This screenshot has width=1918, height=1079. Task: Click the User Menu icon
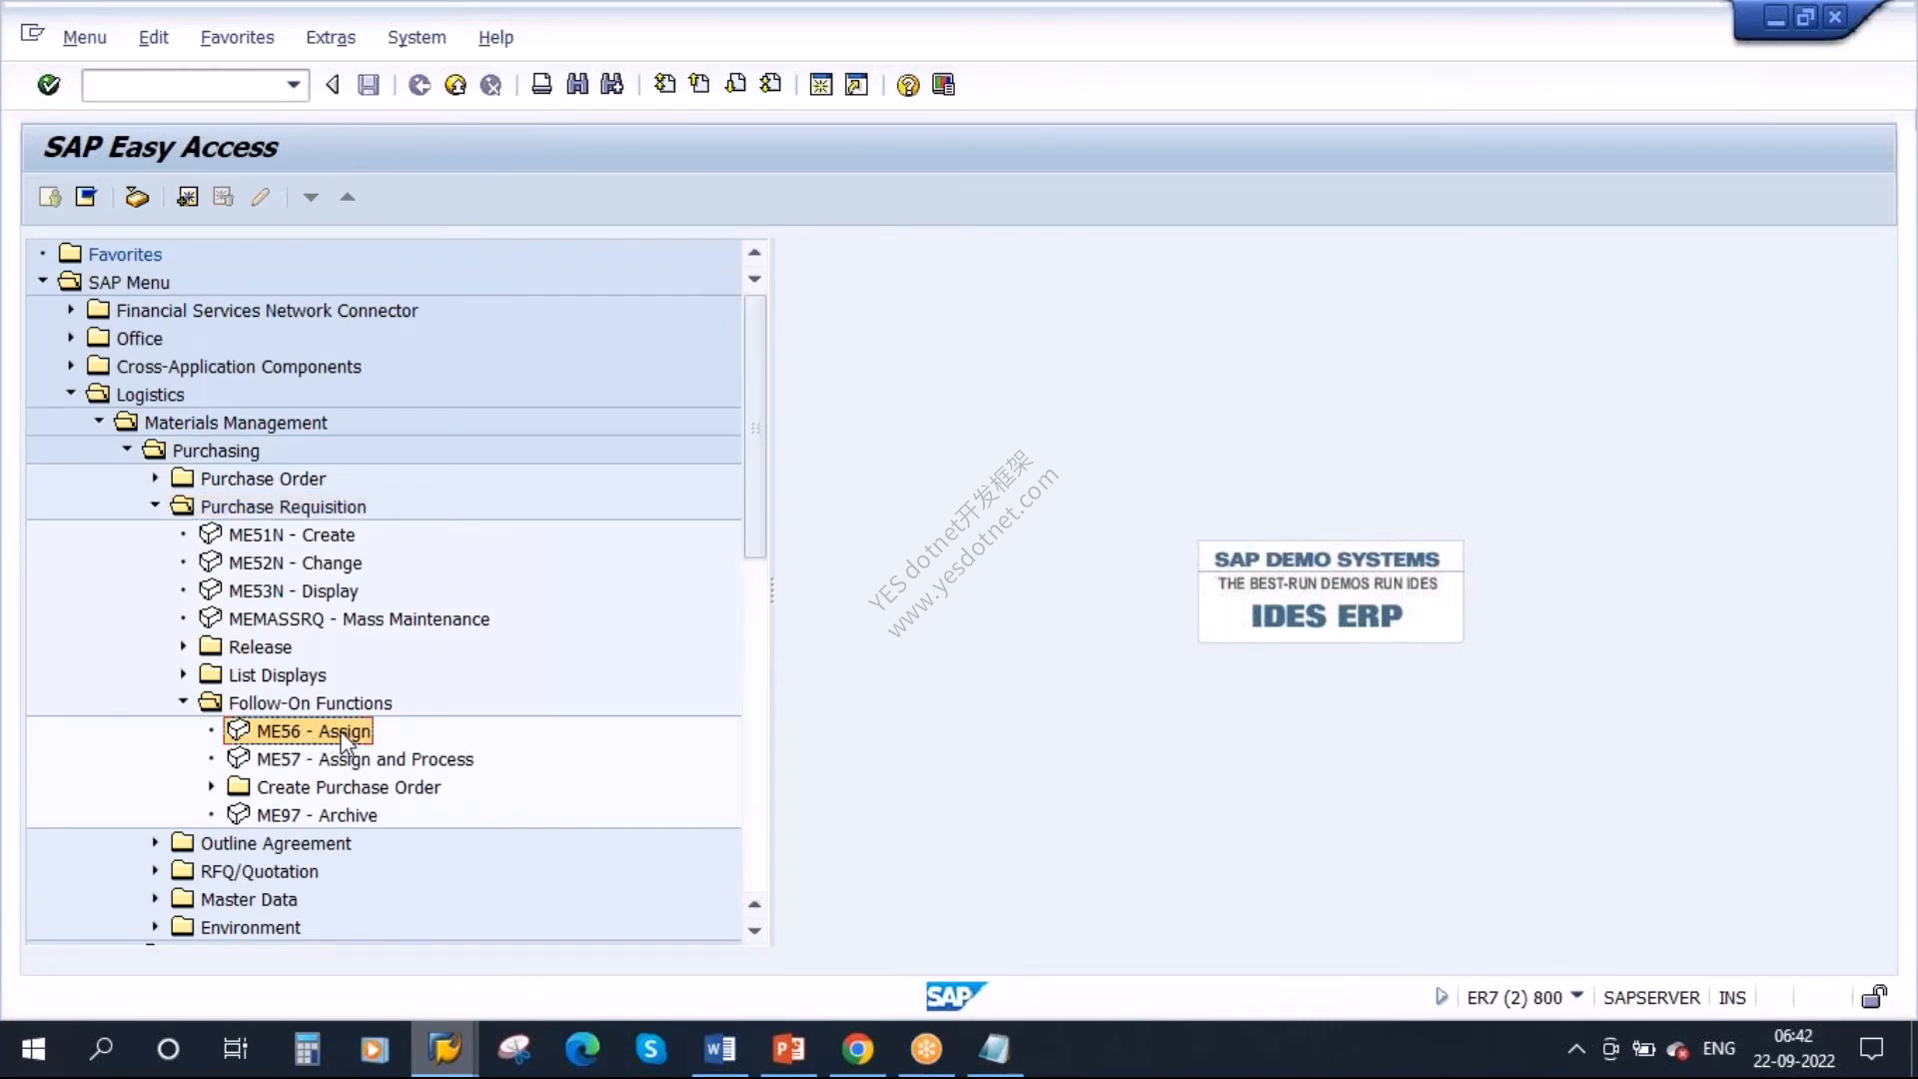50,197
